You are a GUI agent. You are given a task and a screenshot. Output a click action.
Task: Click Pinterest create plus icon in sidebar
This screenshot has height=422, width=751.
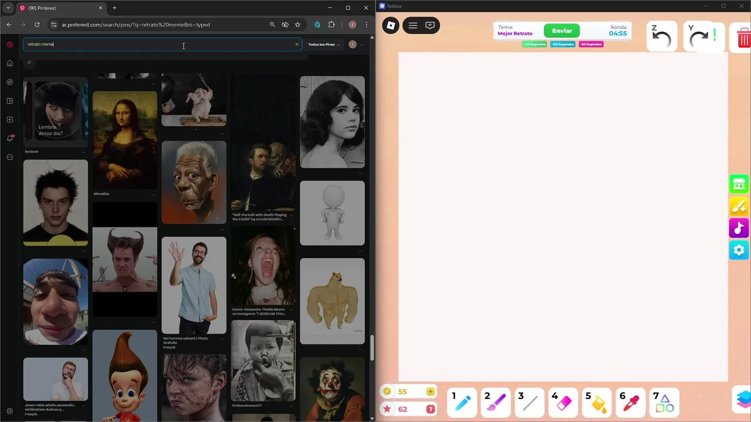9,120
